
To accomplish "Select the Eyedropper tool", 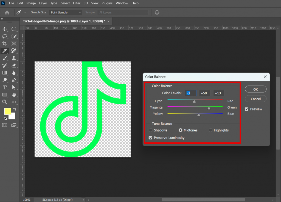I will [x=4, y=51].
